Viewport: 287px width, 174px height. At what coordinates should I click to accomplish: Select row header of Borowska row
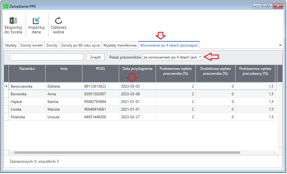(6, 94)
